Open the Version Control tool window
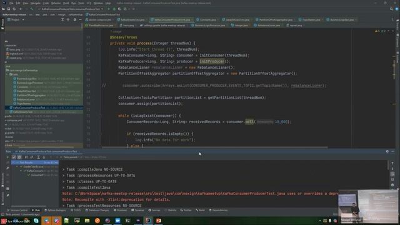This screenshot has width=400, height=225. (x=17, y=210)
